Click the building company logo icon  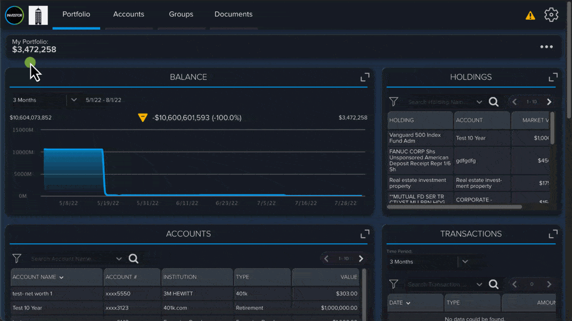(x=38, y=15)
